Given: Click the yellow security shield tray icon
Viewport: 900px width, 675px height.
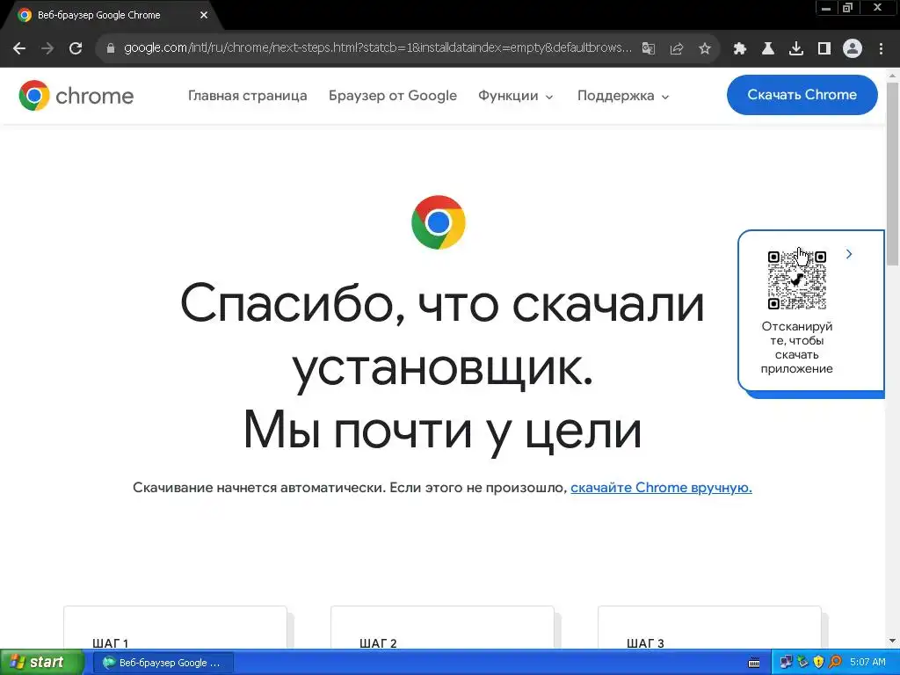Looking at the screenshot, I should coord(819,663).
